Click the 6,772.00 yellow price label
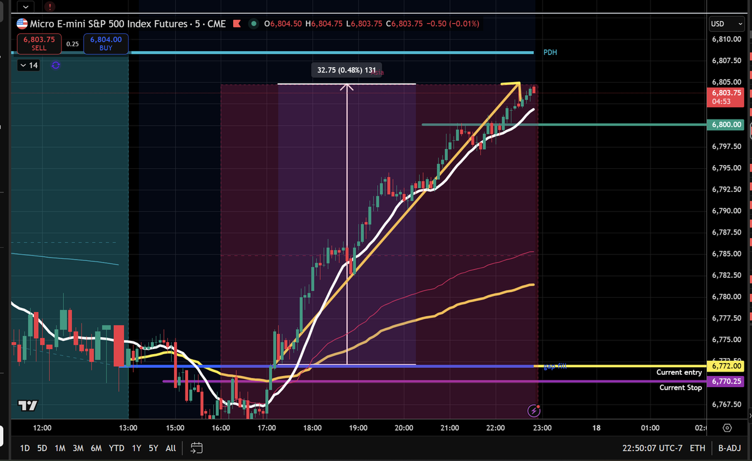The height and width of the screenshot is (461, 752). point(726,366)
